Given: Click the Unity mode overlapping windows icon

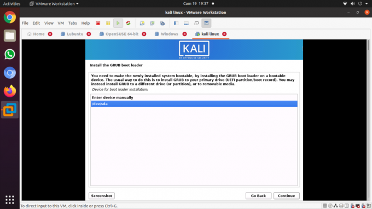Looking at the screenshot, I should pyautogui.click(x=196, y=23).
